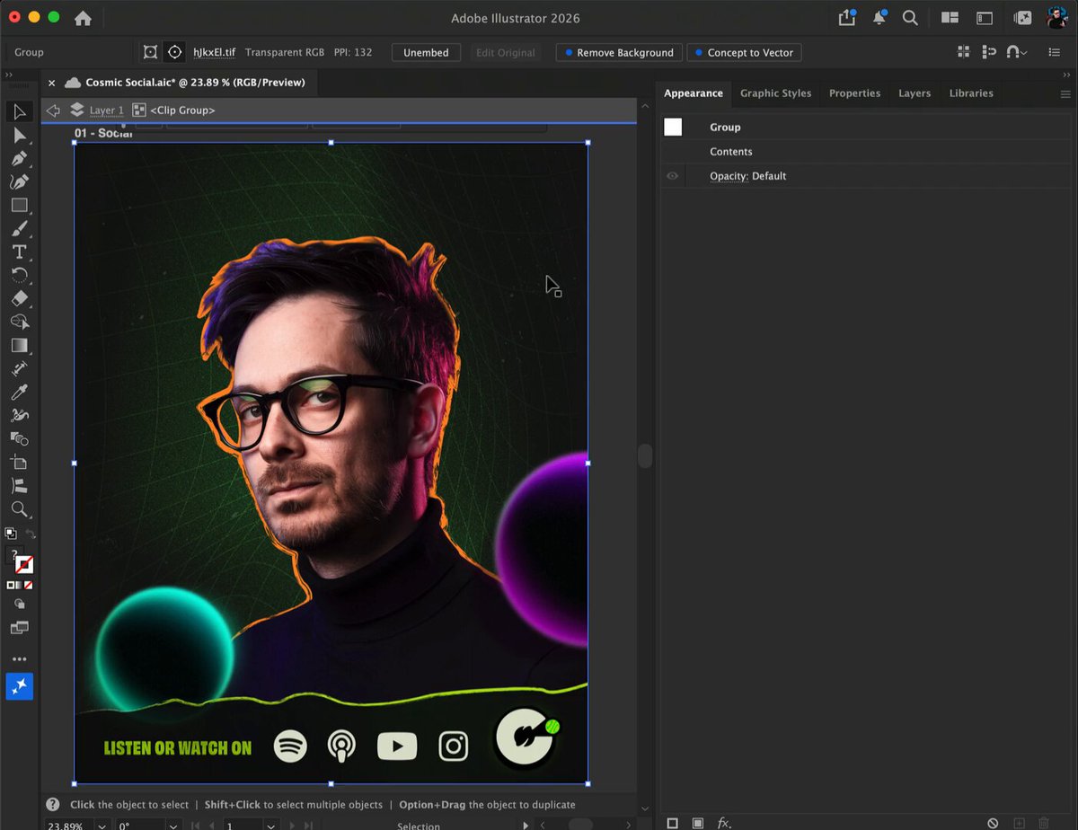Toggle visibility eye for Opacity row
The width and height of the screenshot is (1078, 830).
tap(672, 176)
